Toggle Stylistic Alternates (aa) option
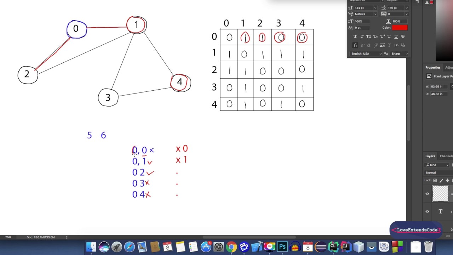This screenshot has height=255, width=453. (383, 45)
